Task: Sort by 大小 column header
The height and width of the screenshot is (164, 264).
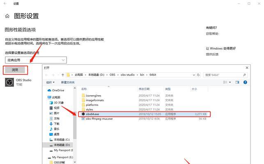Action: click(194, 89)
